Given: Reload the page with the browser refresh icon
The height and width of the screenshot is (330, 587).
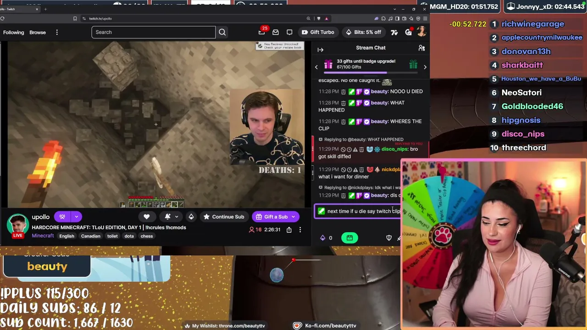Looking at the screenshot, I should pyautogui.click(x=2, y=18).
